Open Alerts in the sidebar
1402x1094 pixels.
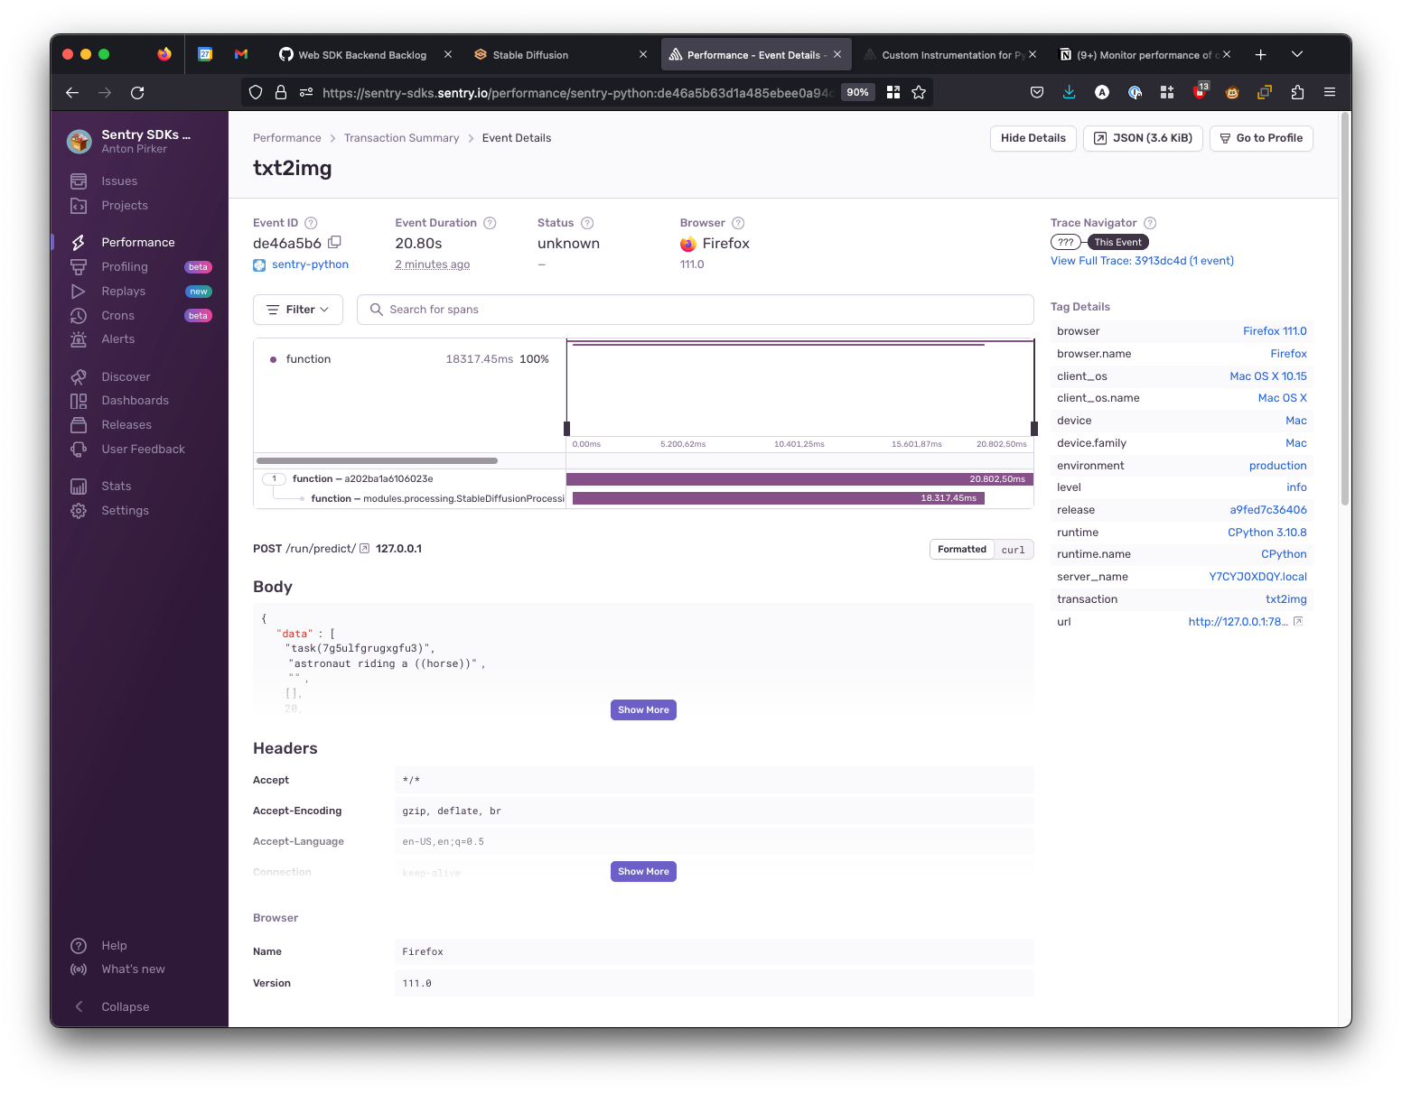tap(118, 339)
